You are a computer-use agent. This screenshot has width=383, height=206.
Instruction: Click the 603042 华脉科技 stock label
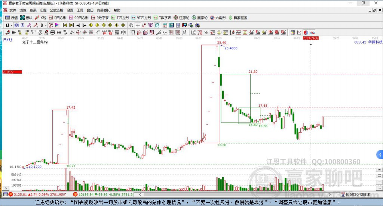tap(368, 42)
